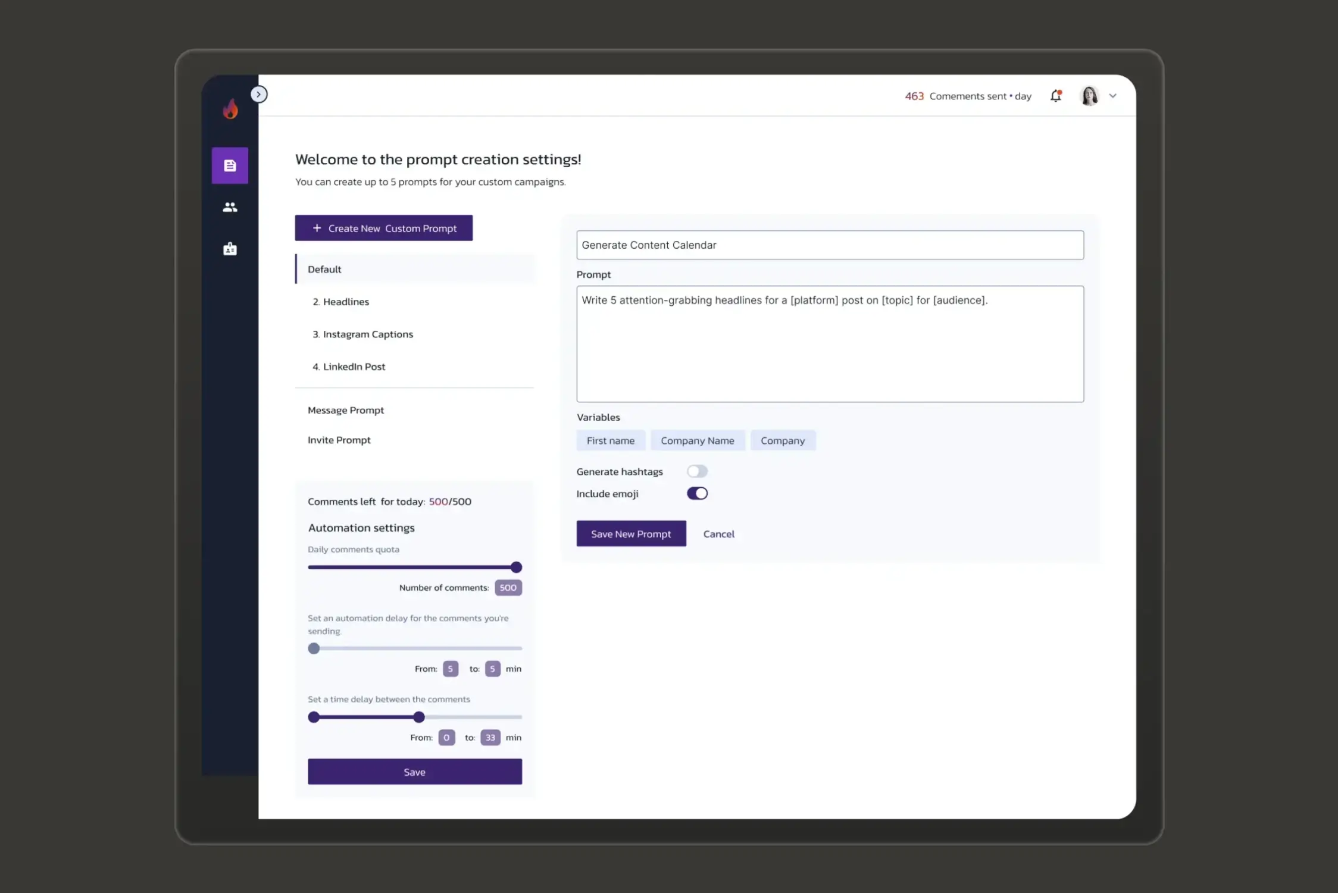Click the user profile avatar

pos(1089,96)
